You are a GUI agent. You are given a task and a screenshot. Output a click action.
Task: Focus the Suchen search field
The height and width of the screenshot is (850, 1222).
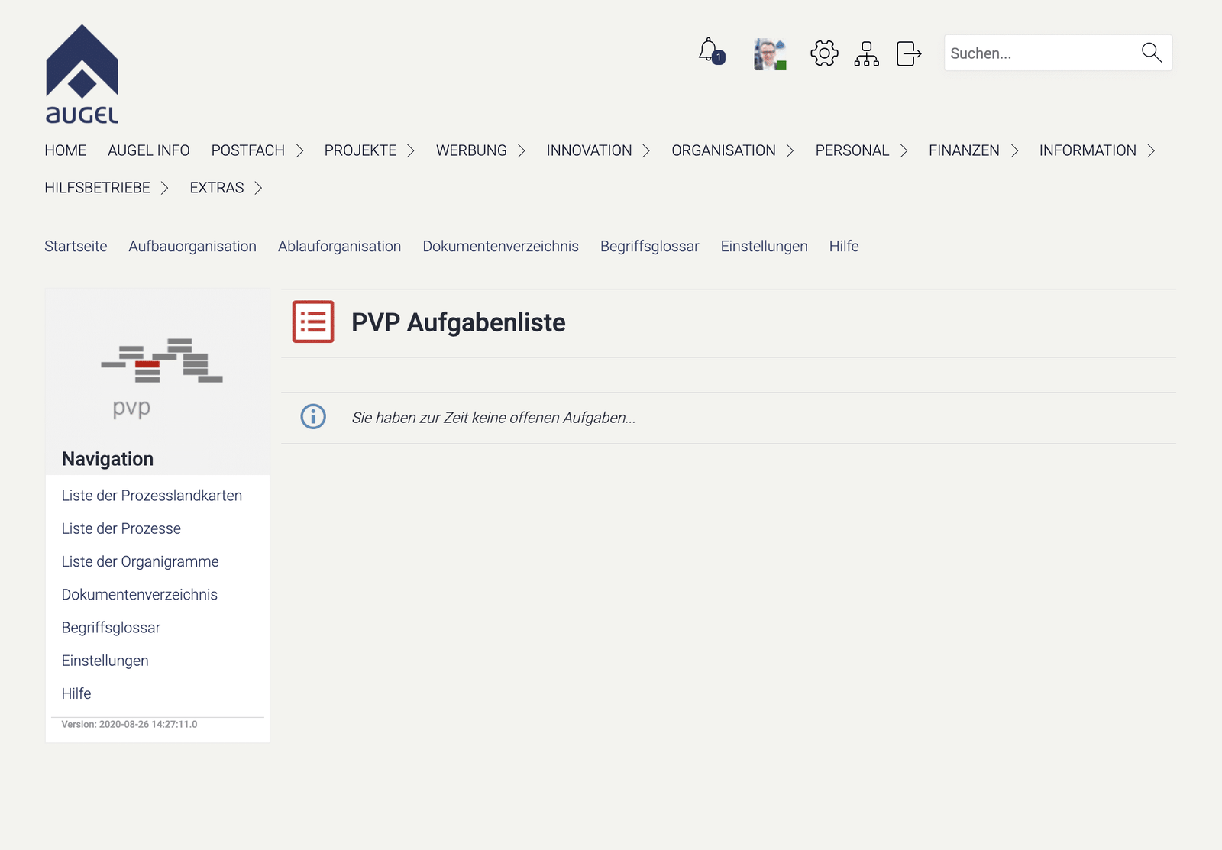click(x=1039, y=53)
